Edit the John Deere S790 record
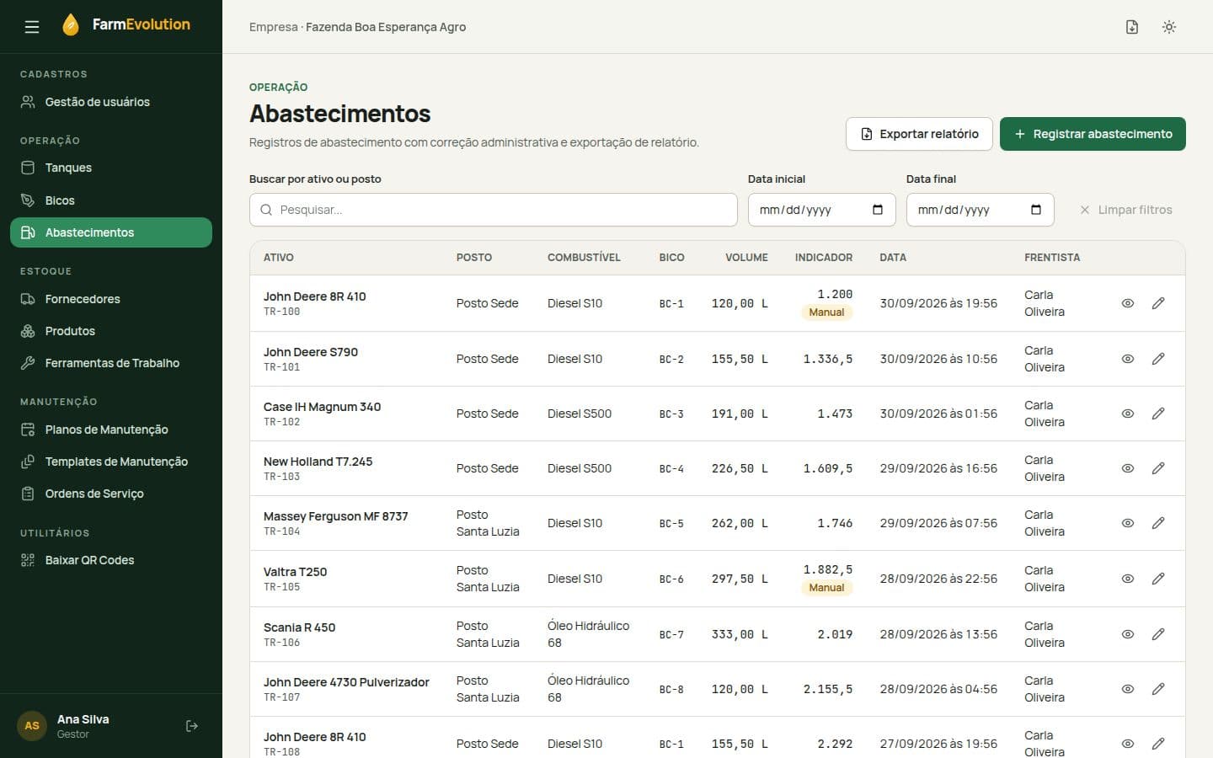 tap(1158, 359)
